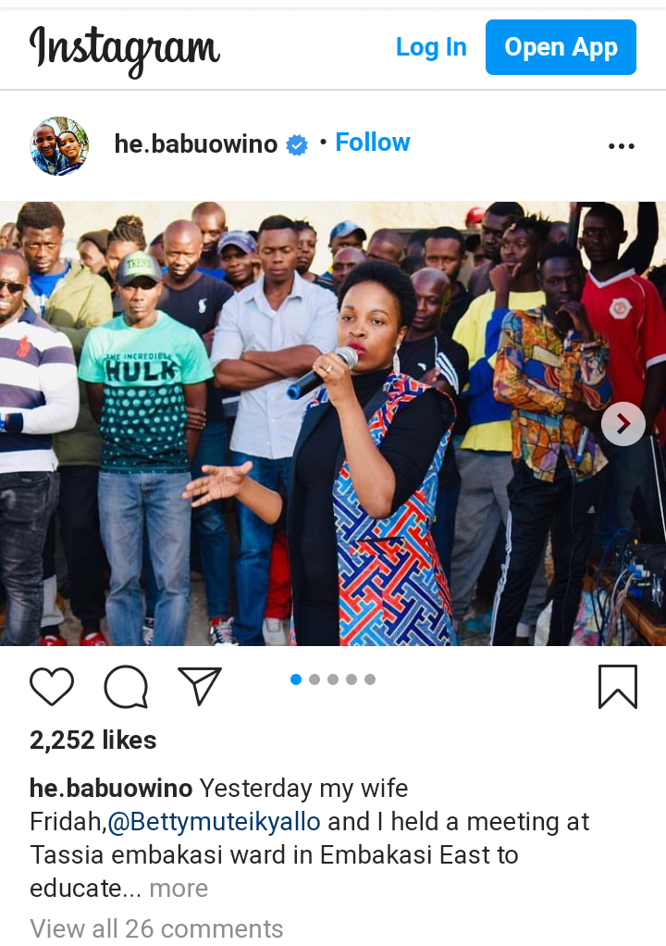Viewport: 666px width, 946px height.
Task: Open the three-dot post options menu
Action: tap(622, 146)
